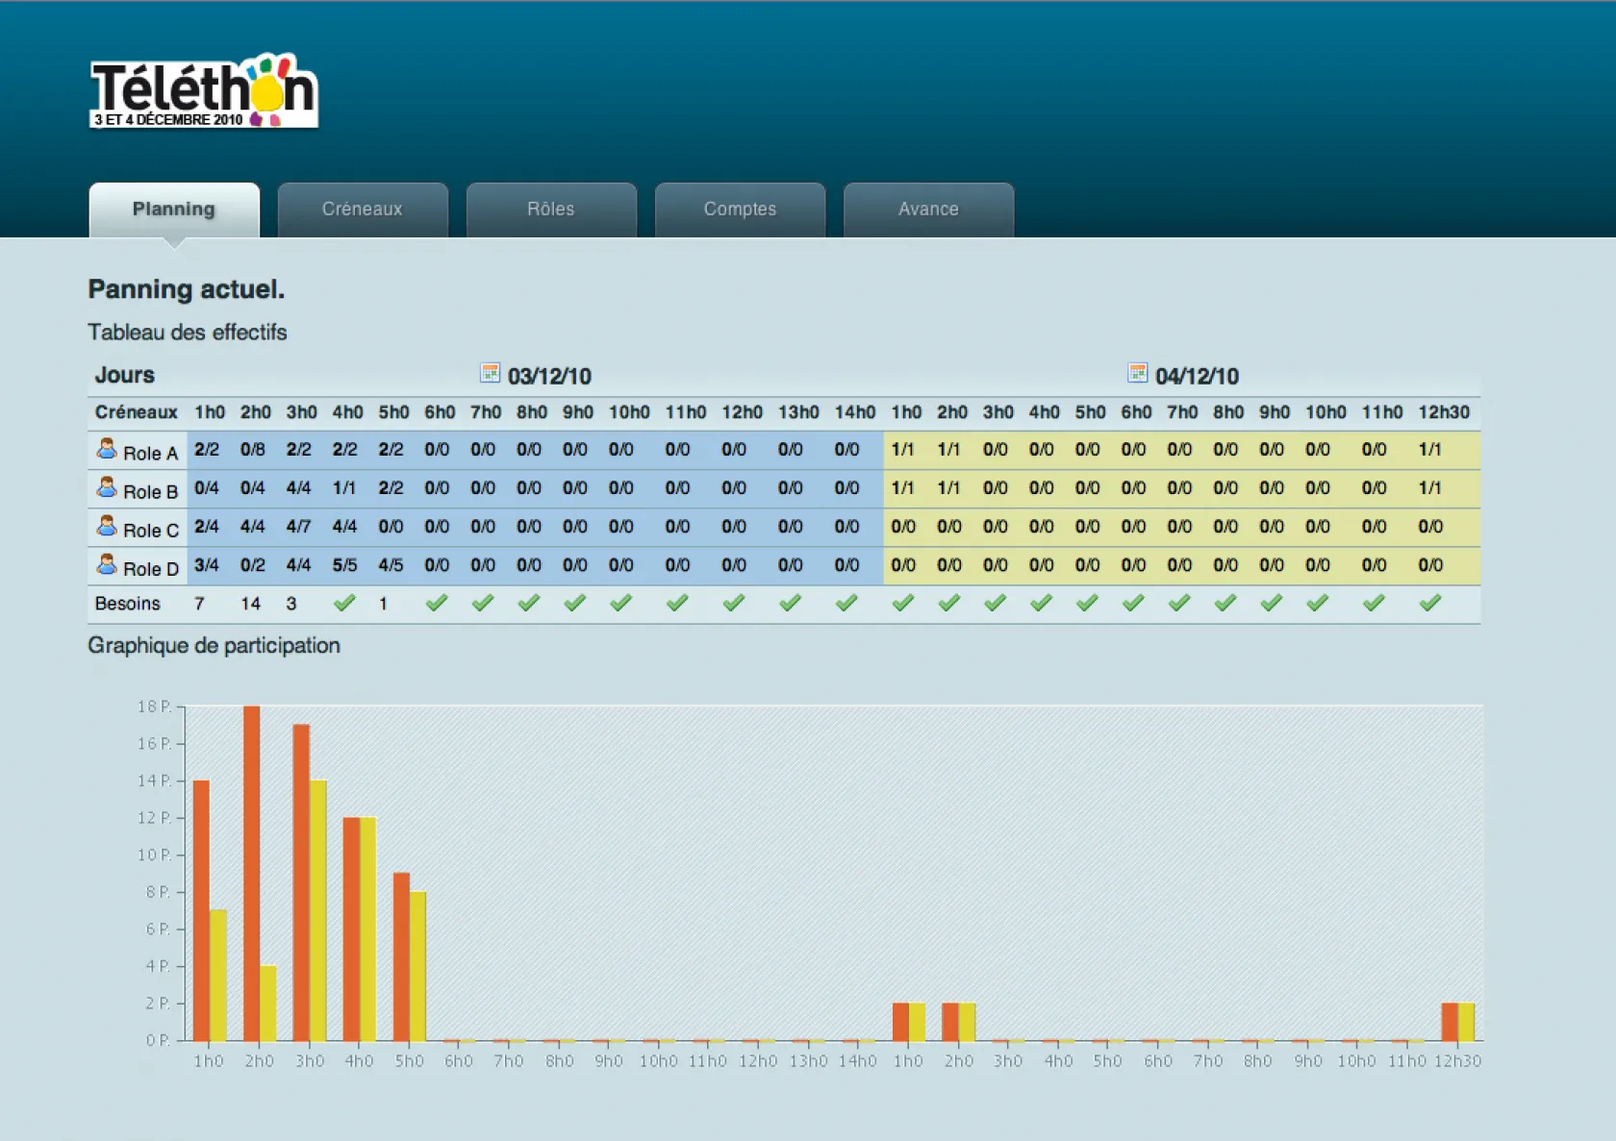The width and height of the screenshot is (1616, 1141).
Task: Switch to the Créneaux tab
Action: 363,209
